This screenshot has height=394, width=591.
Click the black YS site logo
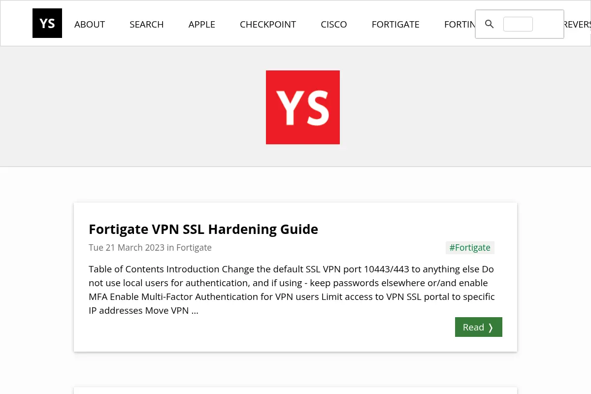pos(47,23)
